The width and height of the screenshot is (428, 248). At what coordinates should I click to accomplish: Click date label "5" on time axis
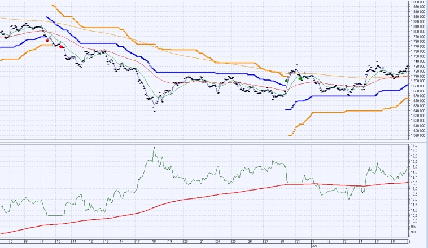pyautogui.click(x=11, y=241)
